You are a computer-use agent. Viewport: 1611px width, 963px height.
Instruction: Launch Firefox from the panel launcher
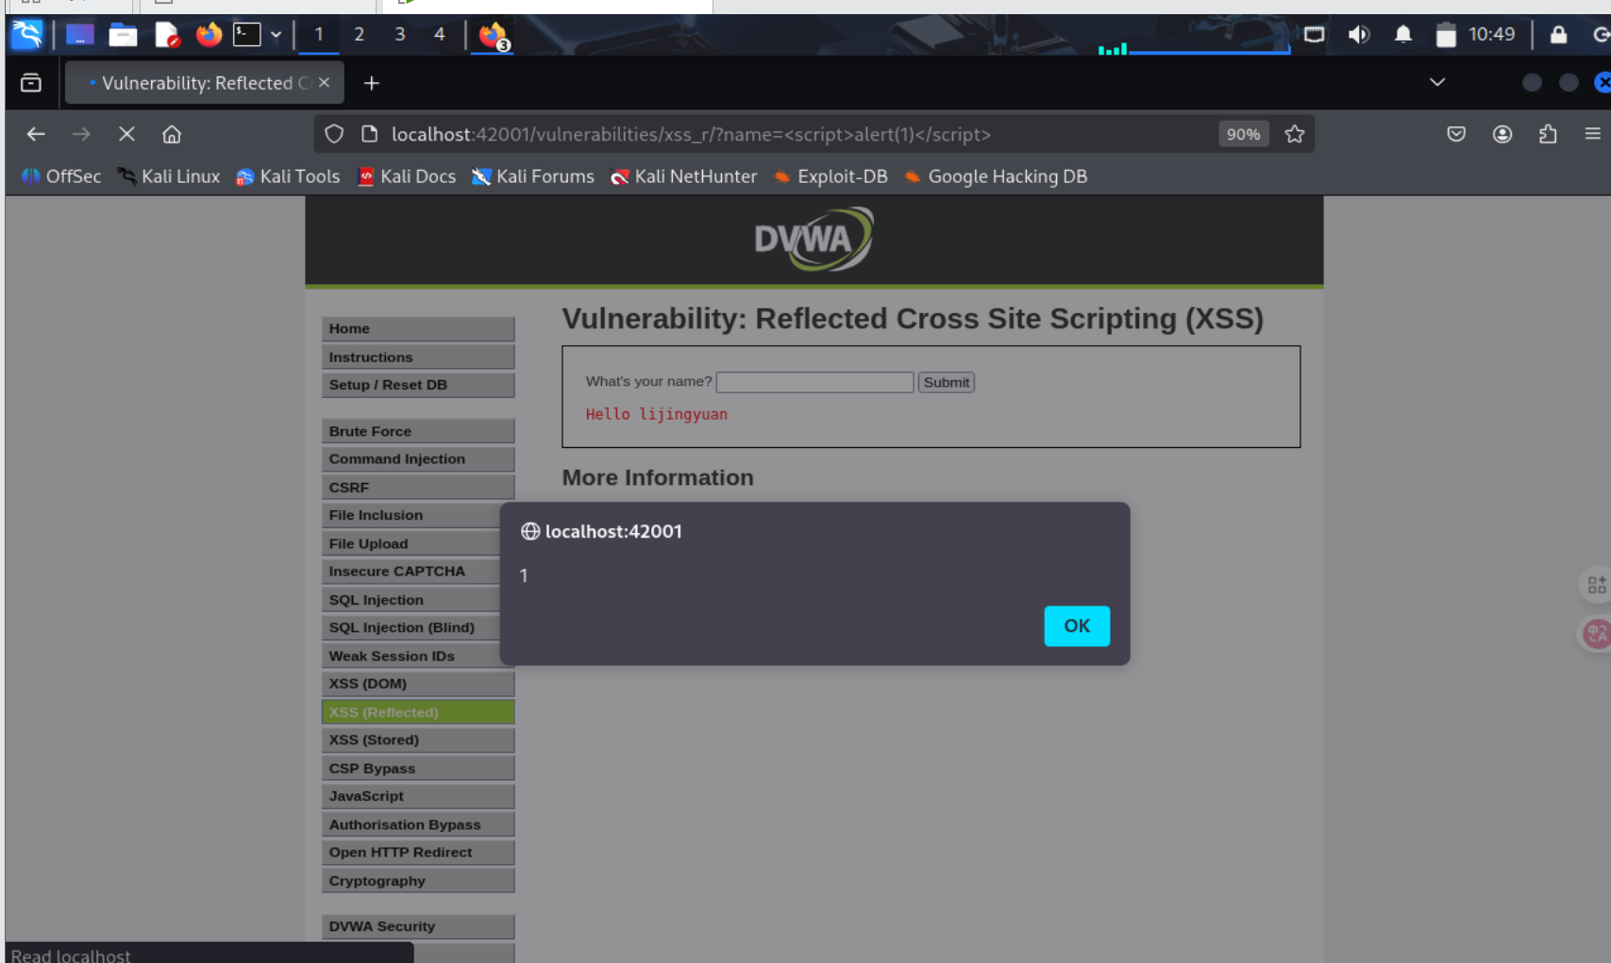point(209,35)
